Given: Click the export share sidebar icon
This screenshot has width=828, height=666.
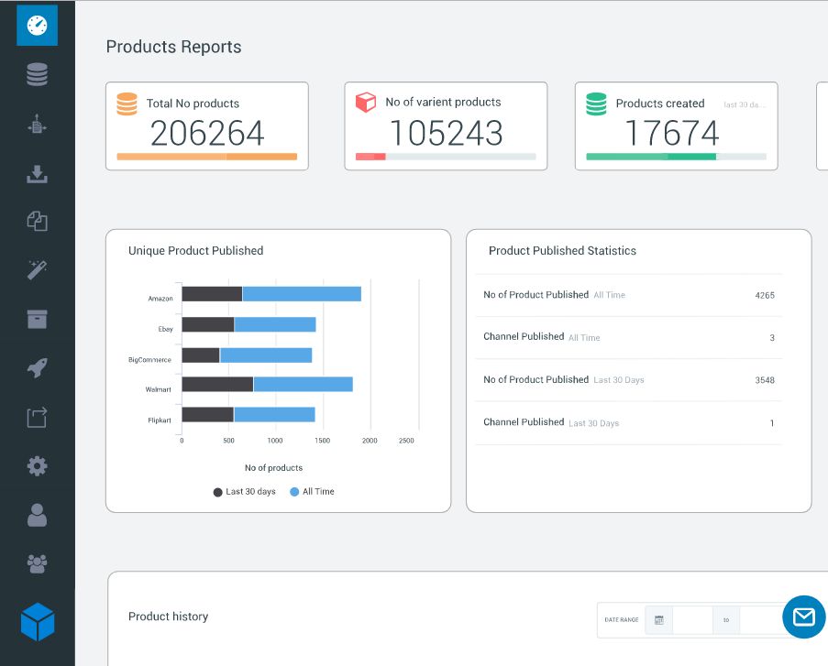Looking at the screenshot, I should [37, 418].
